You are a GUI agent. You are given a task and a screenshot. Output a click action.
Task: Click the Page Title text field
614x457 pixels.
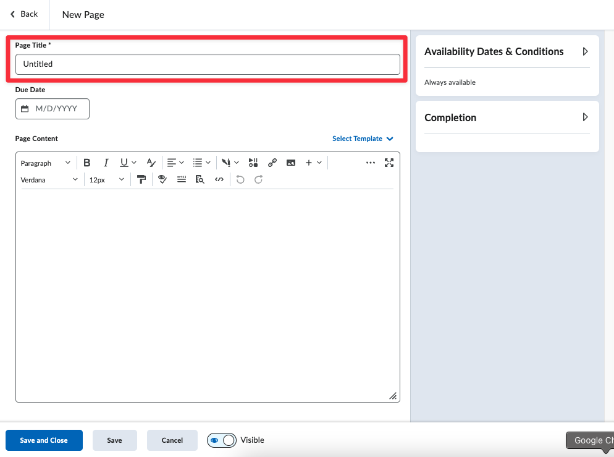pyautogui.click(x=208, y=64)
